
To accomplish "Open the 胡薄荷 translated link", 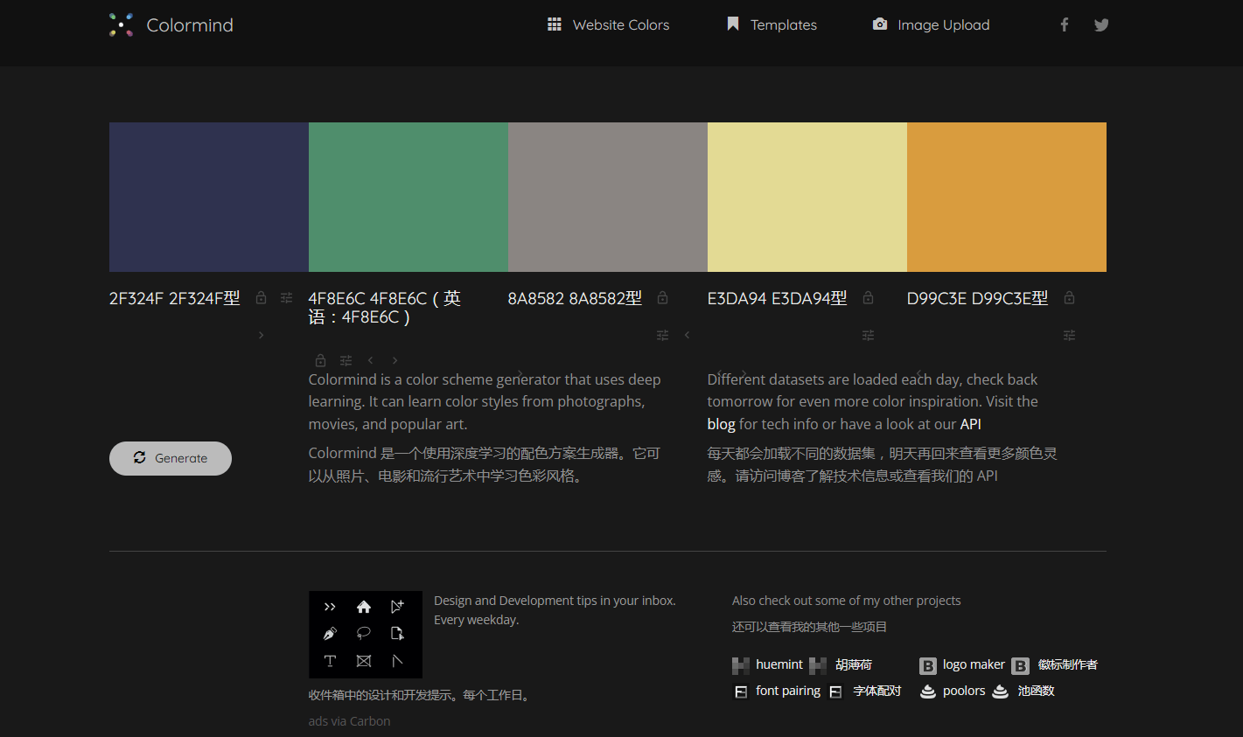I will [x=841, y=665].
